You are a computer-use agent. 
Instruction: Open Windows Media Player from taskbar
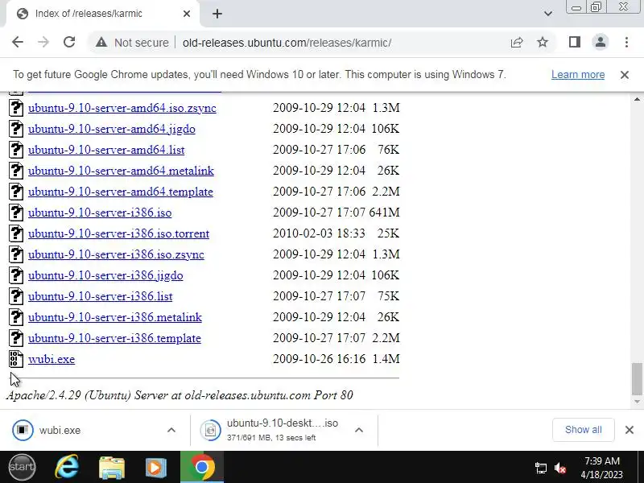pyautogui.click(x=155, y=467)
